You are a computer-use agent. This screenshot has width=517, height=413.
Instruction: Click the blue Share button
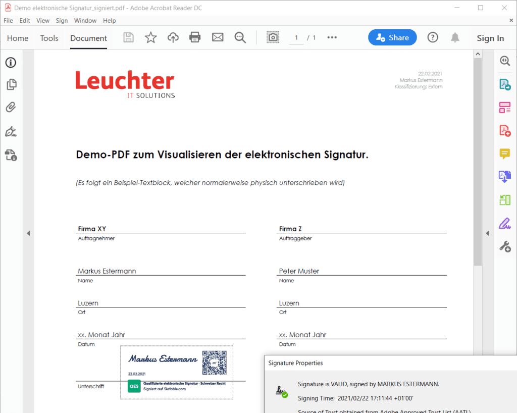pyautogui.click(x=392, y=37)
